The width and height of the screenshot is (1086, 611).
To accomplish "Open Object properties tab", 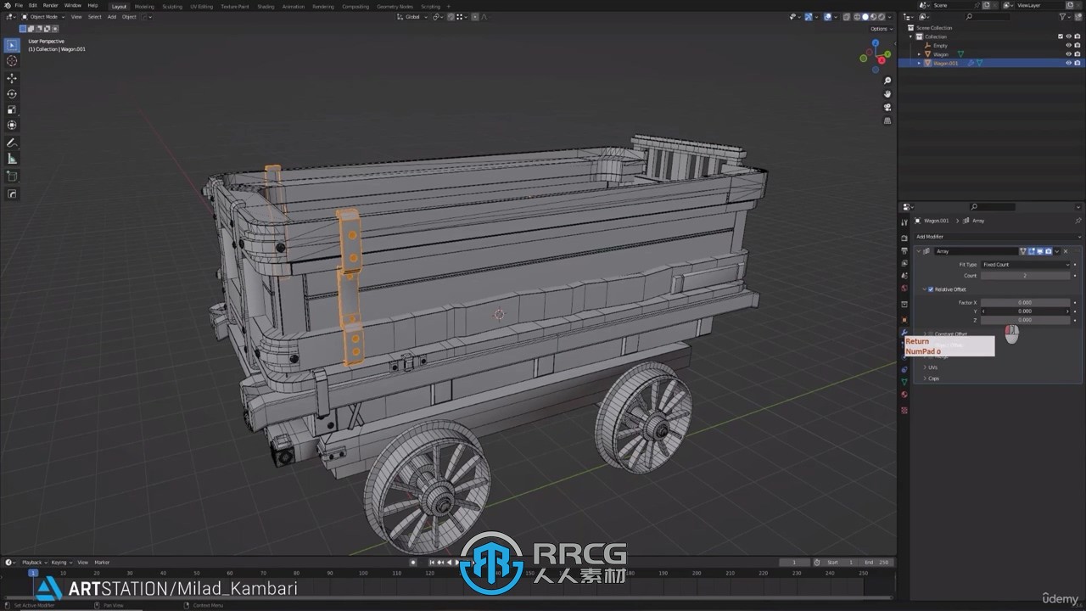I will coord(904,319).
